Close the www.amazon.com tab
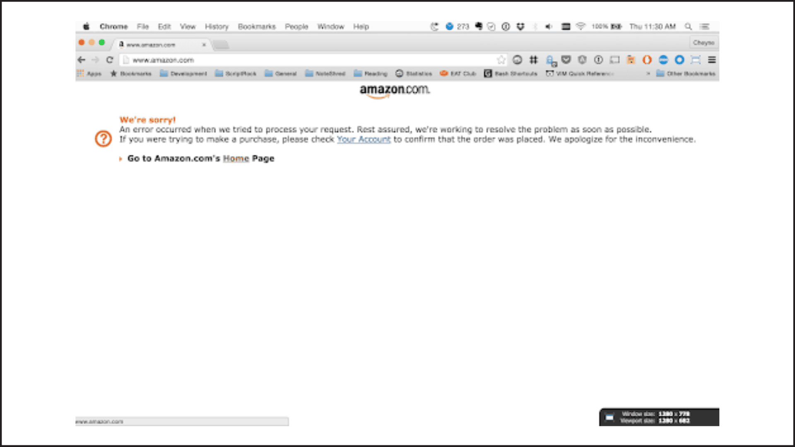This screenshot has height=447, width=795. 204,45
